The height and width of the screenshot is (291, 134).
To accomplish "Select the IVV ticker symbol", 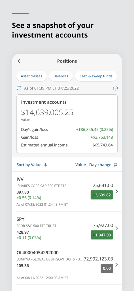I will tap(20, 179).
